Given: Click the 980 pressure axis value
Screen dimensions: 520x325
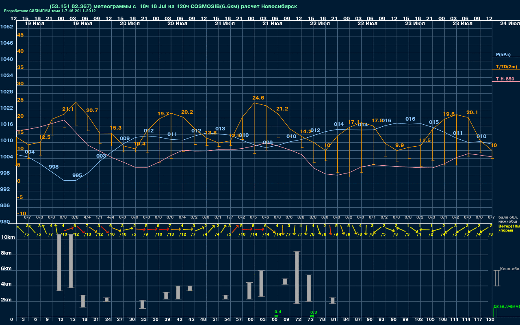Looking at the screenshot, I should tap(5, 222).
